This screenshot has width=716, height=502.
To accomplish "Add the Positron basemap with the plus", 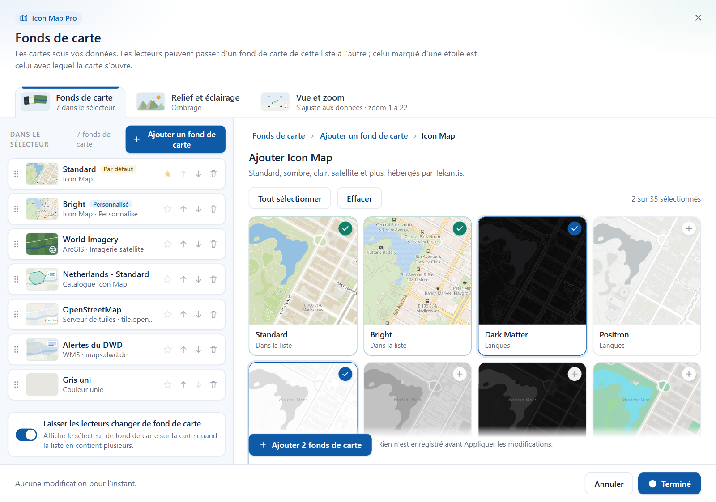I will [x=689, y=228].
